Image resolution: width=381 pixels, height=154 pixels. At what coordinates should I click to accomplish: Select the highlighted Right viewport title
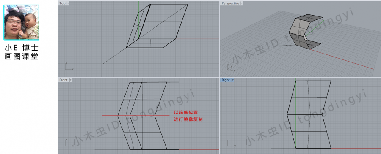(x=226, y=80)
